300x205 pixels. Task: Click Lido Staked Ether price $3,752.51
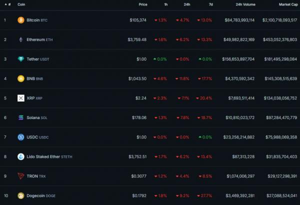coord(137,156)
